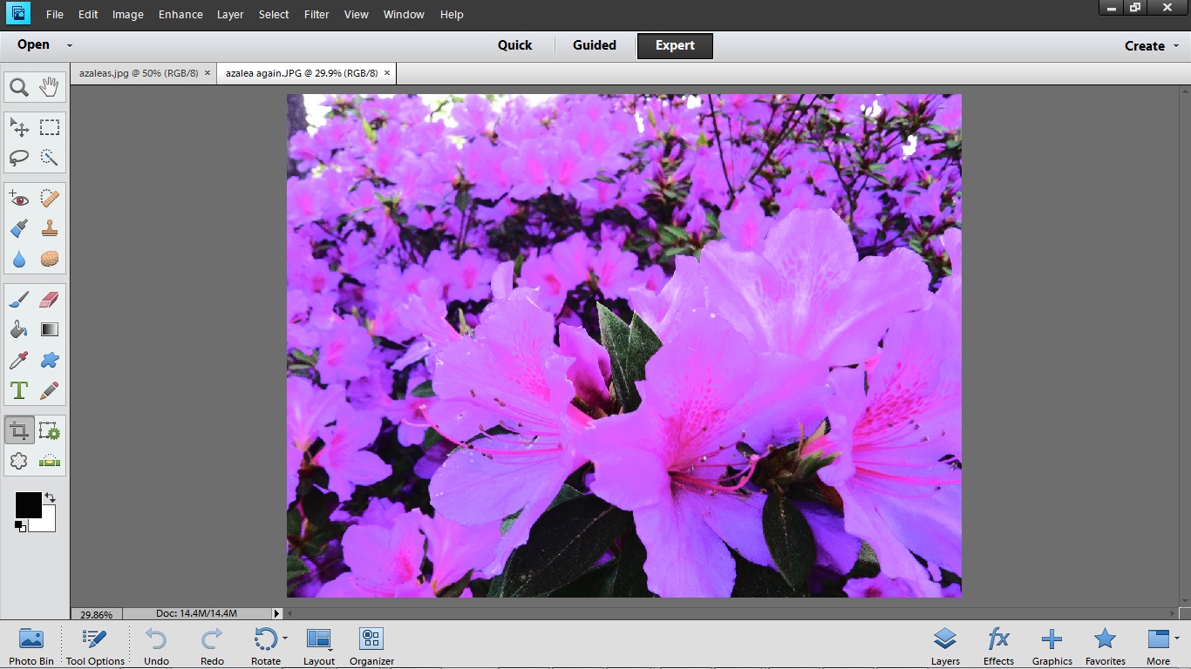Screen dimensions: 1191x669
Task: Select the Horizontal Type tool
Action: [x=19, y=389]
